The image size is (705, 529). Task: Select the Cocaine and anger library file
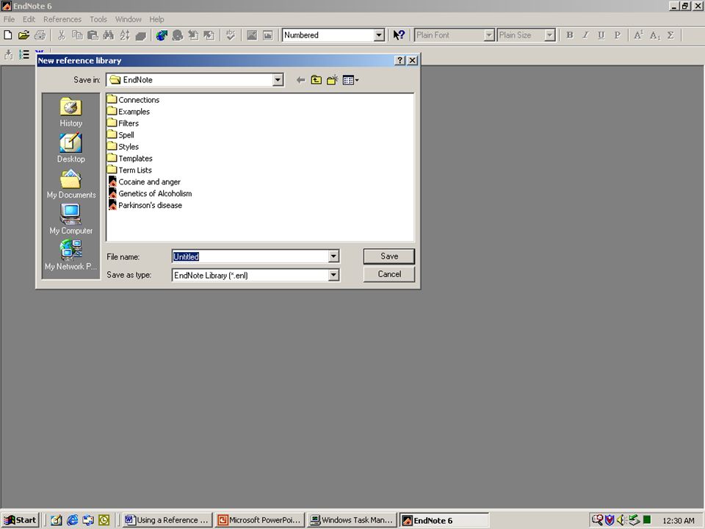click(x=145, y=181)
